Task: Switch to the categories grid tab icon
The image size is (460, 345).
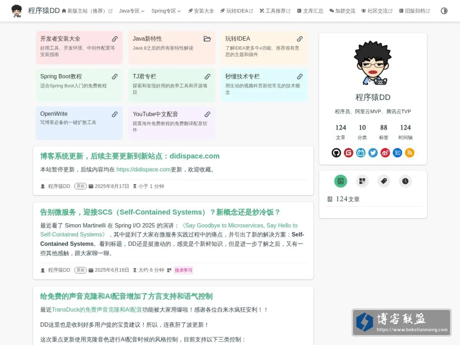Action: click(362, 181)
